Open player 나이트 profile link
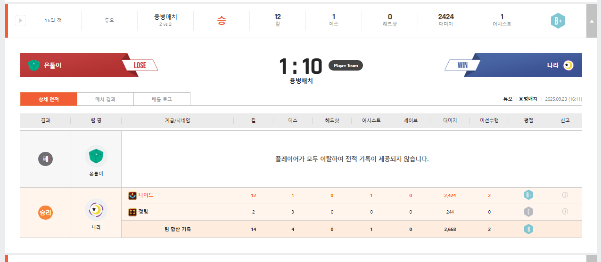Image resolution: width=601 pixels, height=262 pixels. pos(146,195)
